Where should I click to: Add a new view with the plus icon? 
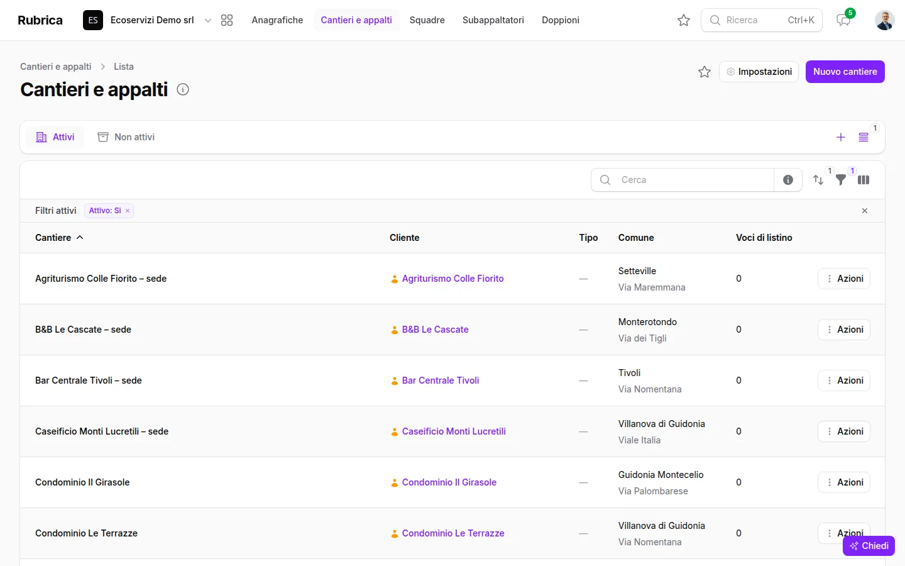[x=841, y=137]
